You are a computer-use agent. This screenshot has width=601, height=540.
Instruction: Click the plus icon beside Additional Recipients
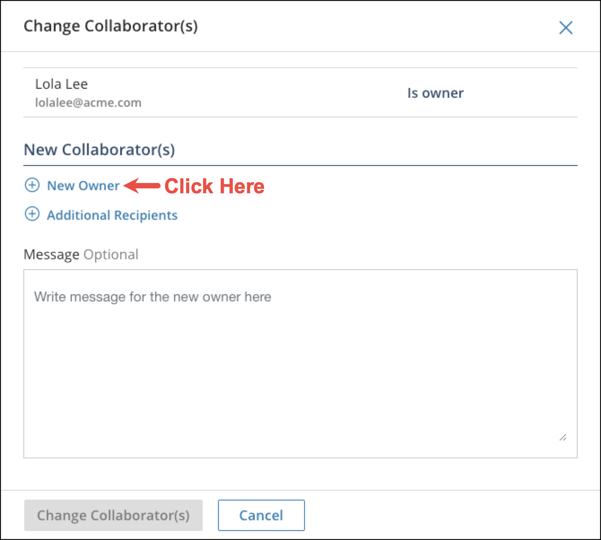click(32, 214)
